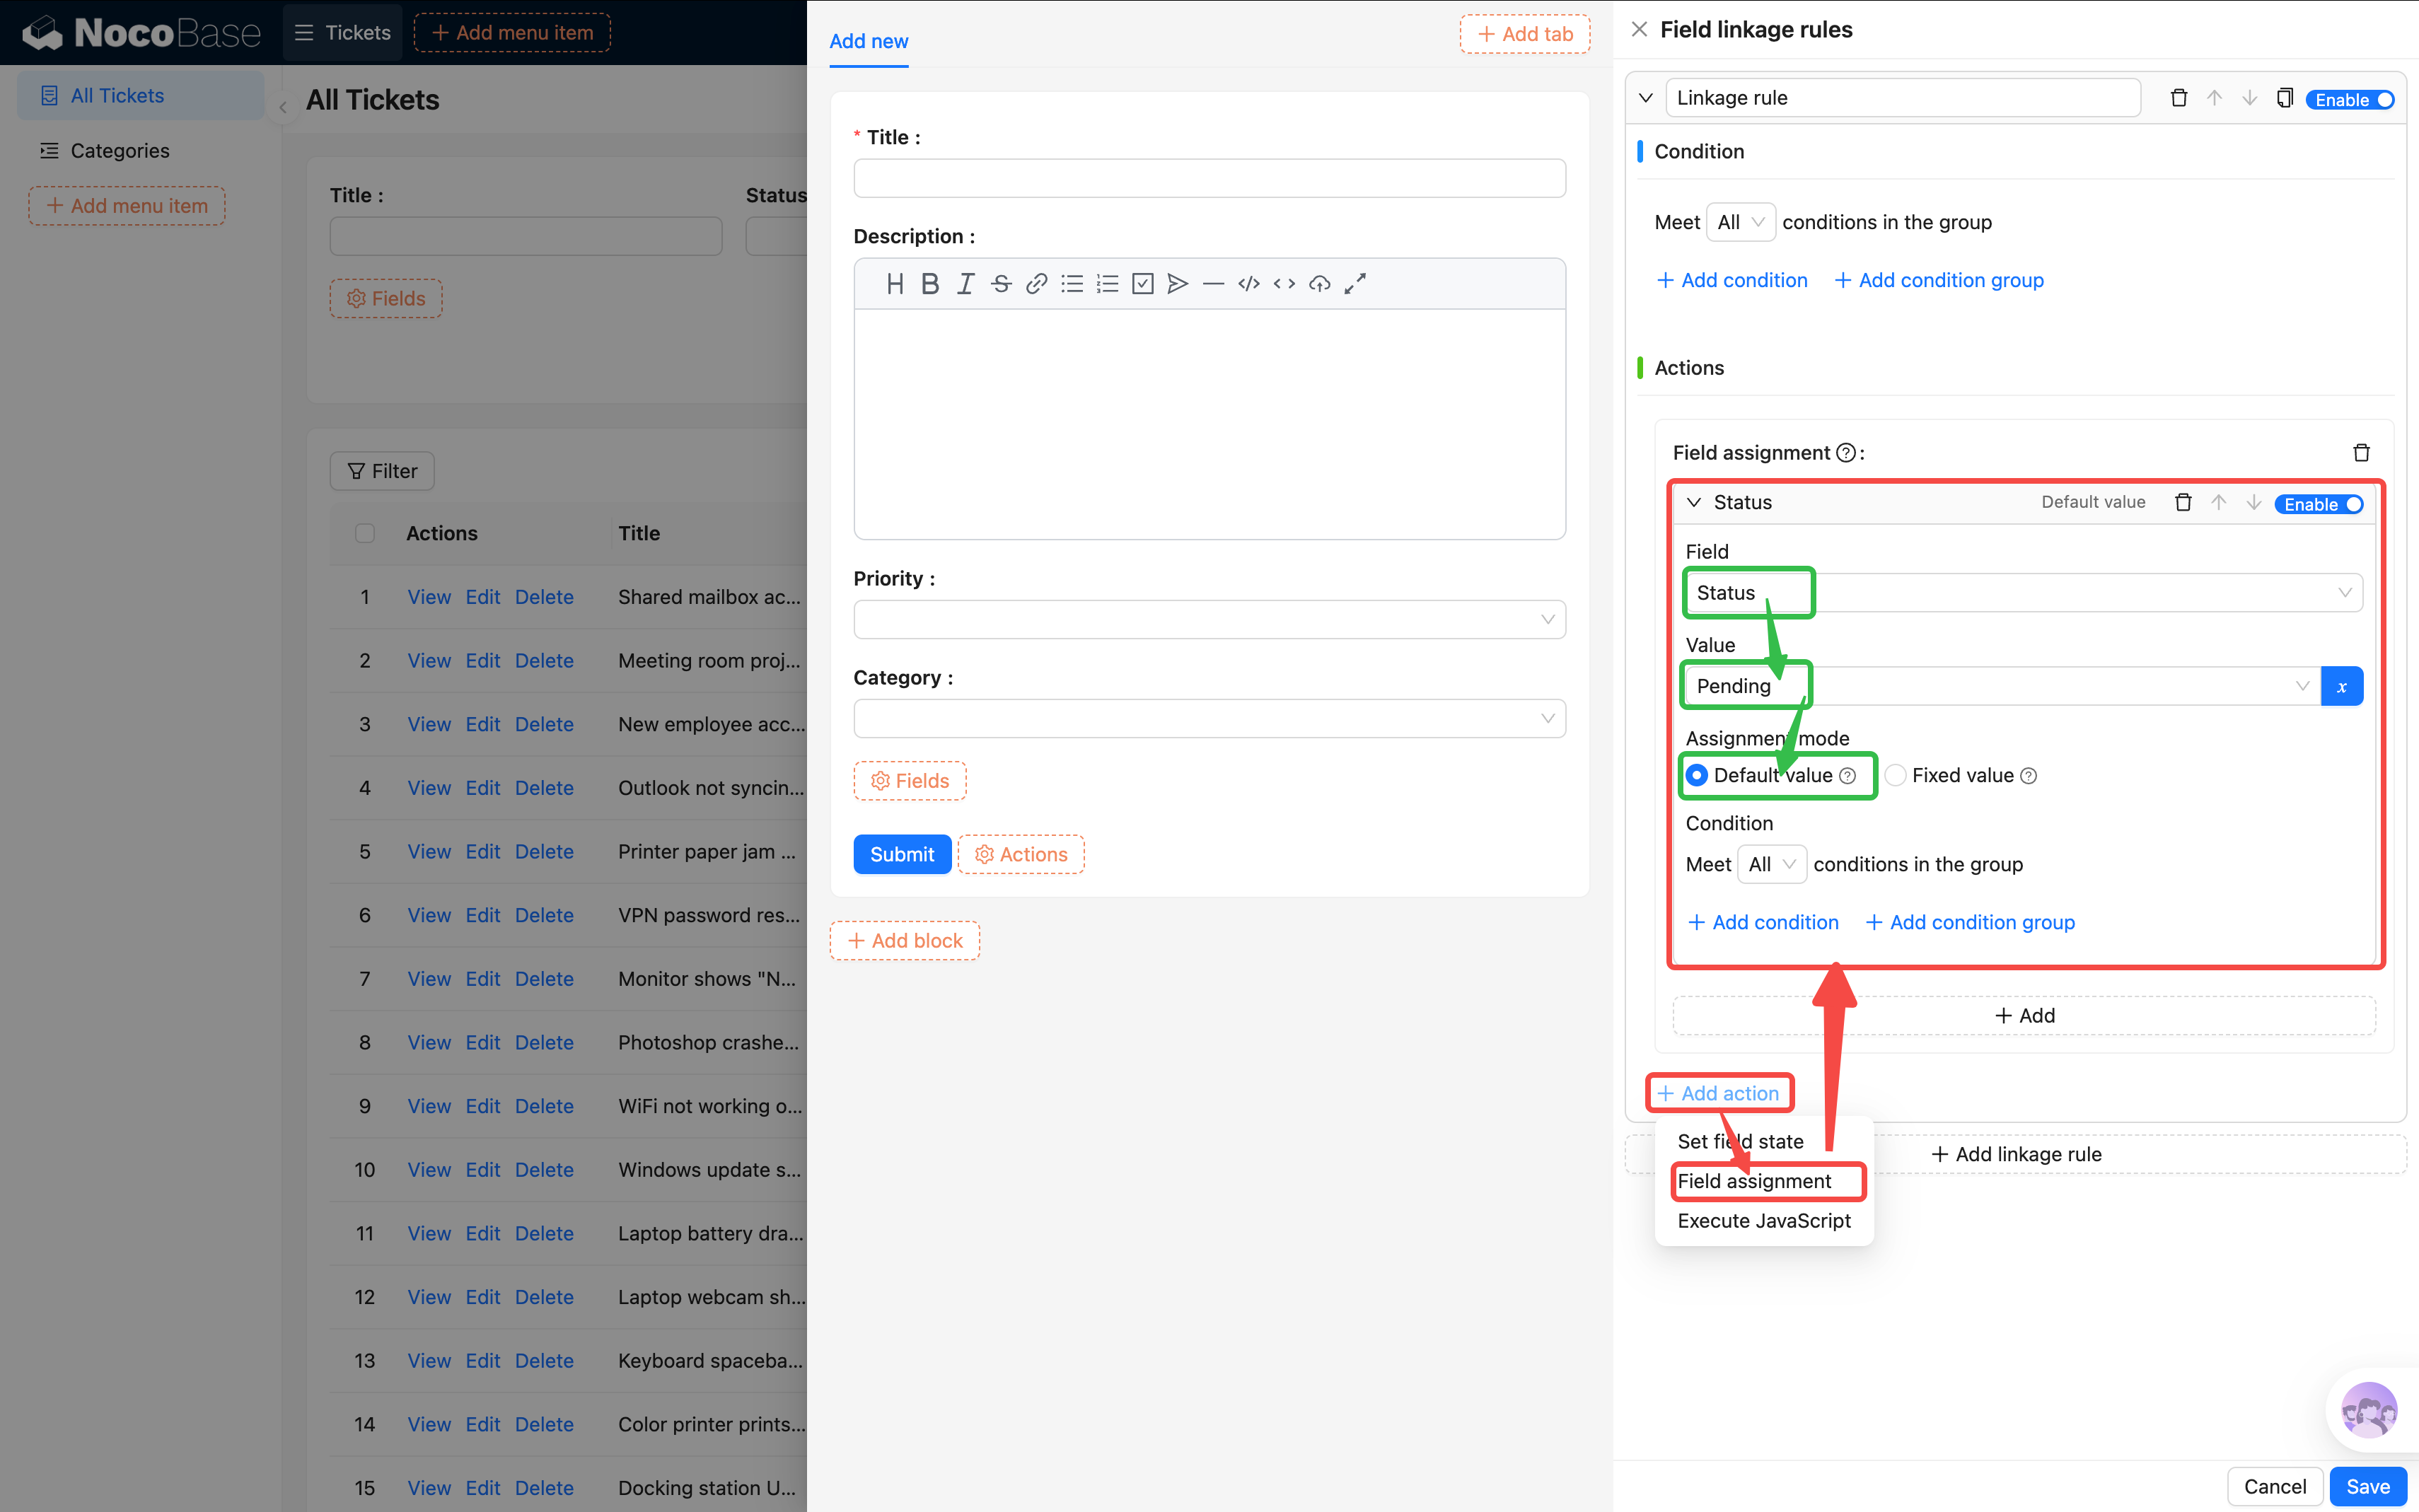This screenshot has height=1512, width=2419.
Task: Click Add linkage rule button
Action: coord(2015,1154)
